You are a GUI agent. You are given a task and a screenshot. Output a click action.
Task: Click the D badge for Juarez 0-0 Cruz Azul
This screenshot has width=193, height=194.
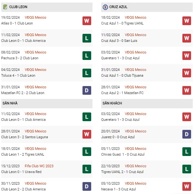click(x=187, y=134)
